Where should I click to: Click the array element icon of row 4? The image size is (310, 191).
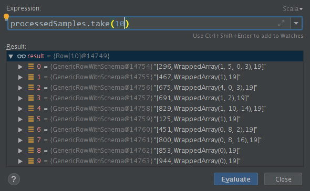pyautogui.click(x=31, y=109)
